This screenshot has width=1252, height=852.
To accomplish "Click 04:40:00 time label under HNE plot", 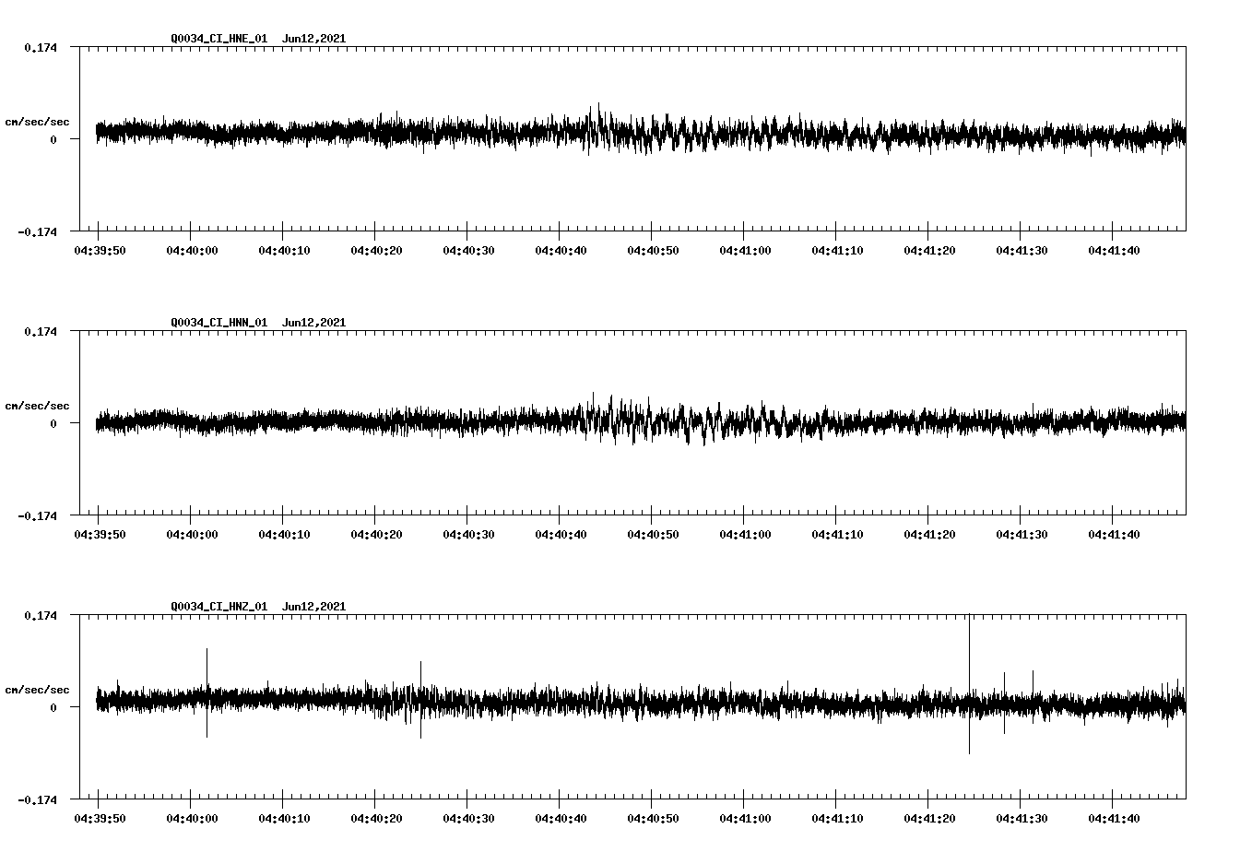I will (x=192, y=251).
